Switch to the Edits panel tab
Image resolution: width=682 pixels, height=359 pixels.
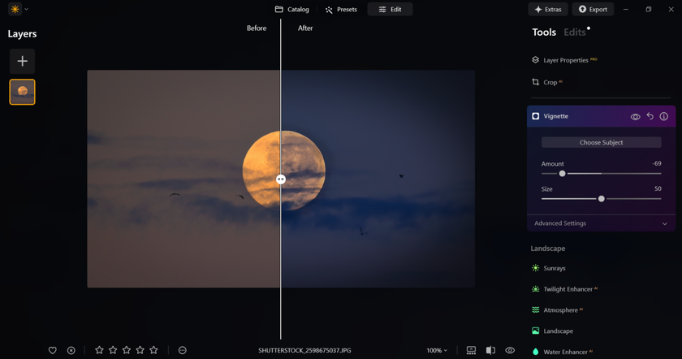pyautogui.click(x=575, y=32)
